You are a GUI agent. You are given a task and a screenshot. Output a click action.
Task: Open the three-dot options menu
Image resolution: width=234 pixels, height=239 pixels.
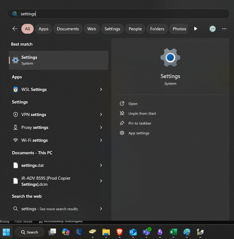click(224, 29)
